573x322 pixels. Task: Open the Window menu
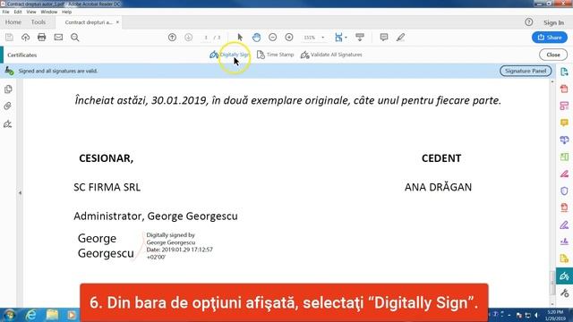click(49, 12)
